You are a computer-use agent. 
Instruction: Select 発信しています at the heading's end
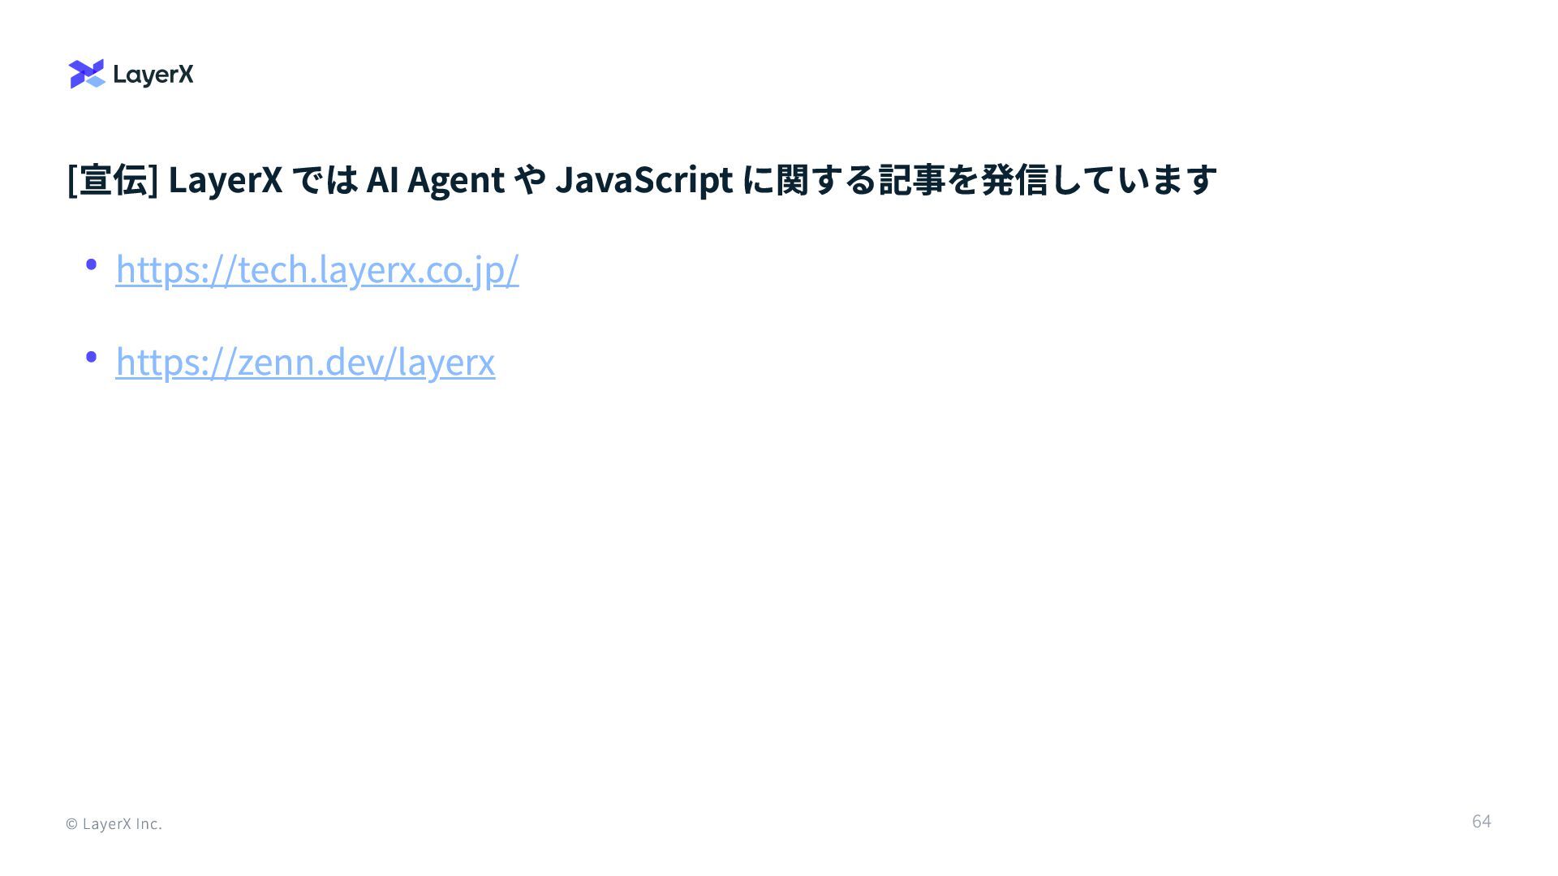pos(1100,179)
